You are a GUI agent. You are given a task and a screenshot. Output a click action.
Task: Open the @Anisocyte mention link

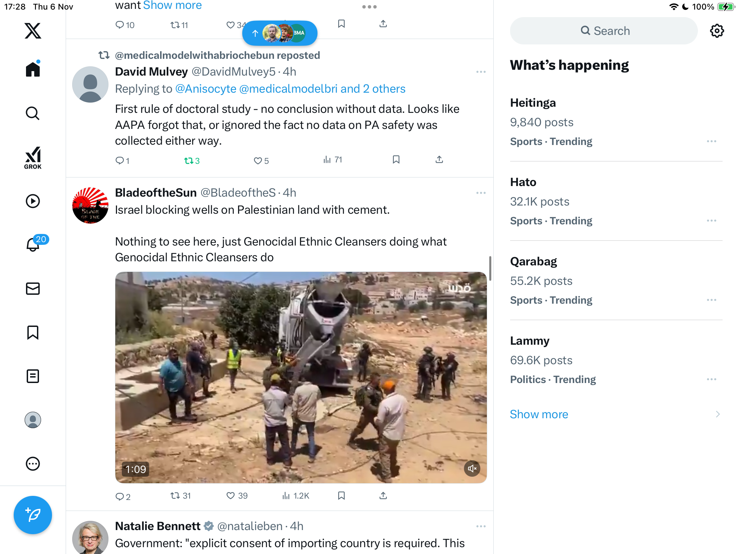click(206, 89)
